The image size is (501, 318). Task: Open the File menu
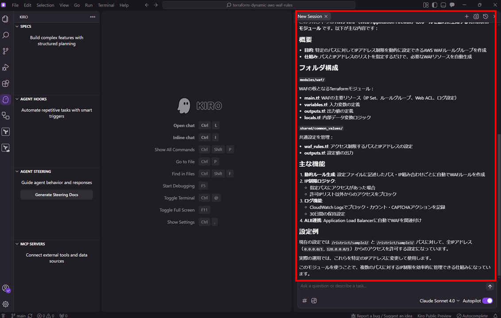(15, 5)
